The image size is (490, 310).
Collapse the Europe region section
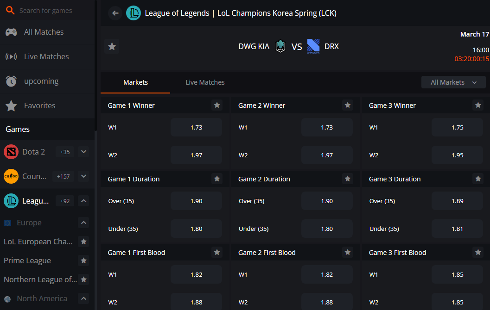coord(83,223)
